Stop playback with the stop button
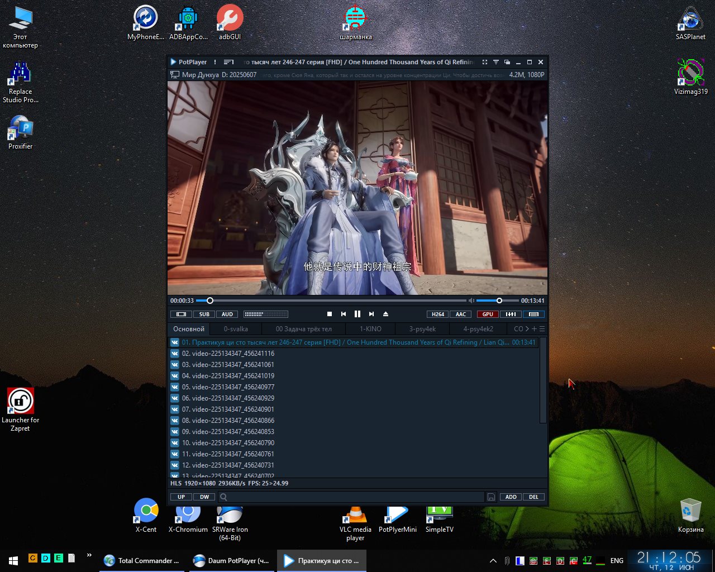Viewport: 715px width, 572px height. tap(330, 314)
